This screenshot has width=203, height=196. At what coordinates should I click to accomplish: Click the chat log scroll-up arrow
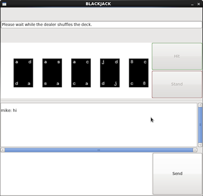click(200, 105)
